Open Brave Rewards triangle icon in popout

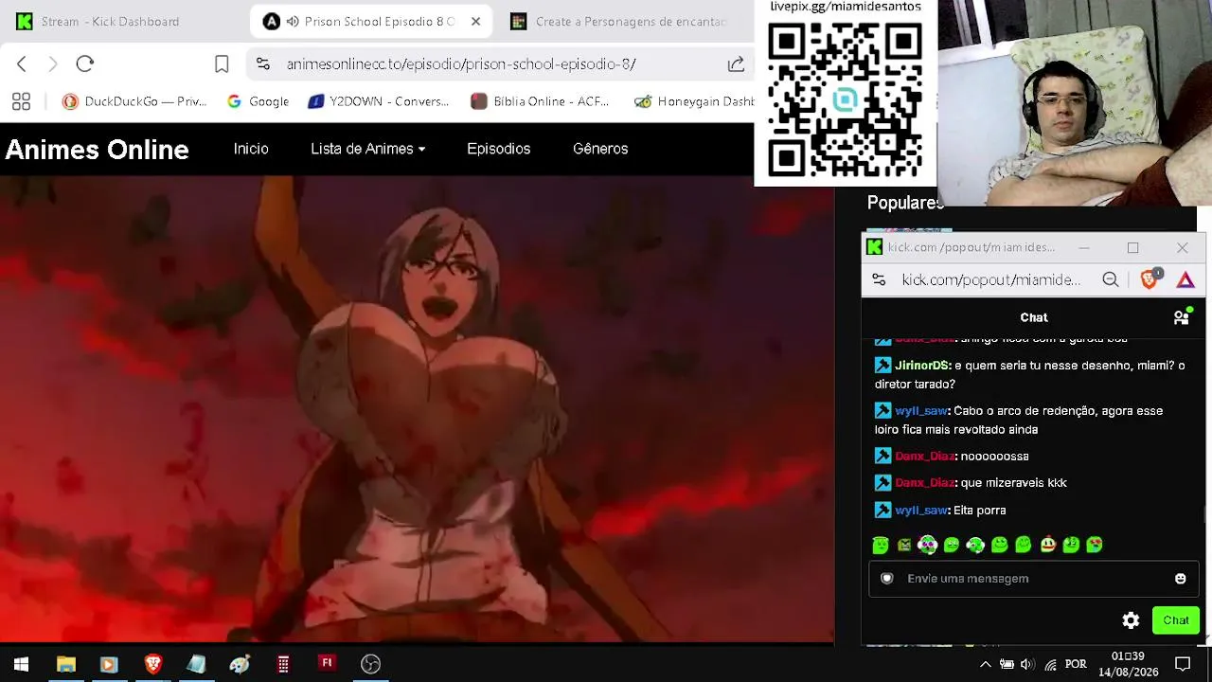[x=1185, y=279]
